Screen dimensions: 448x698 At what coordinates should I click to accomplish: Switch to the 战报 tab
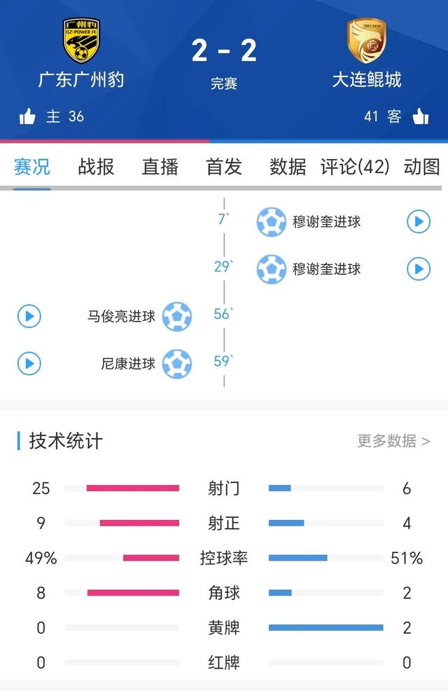(96, 167)
